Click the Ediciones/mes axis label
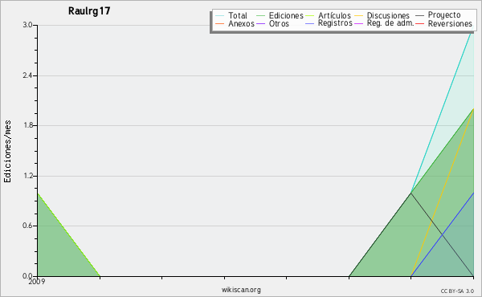This screenshot has width=482, height=297. 7,152
